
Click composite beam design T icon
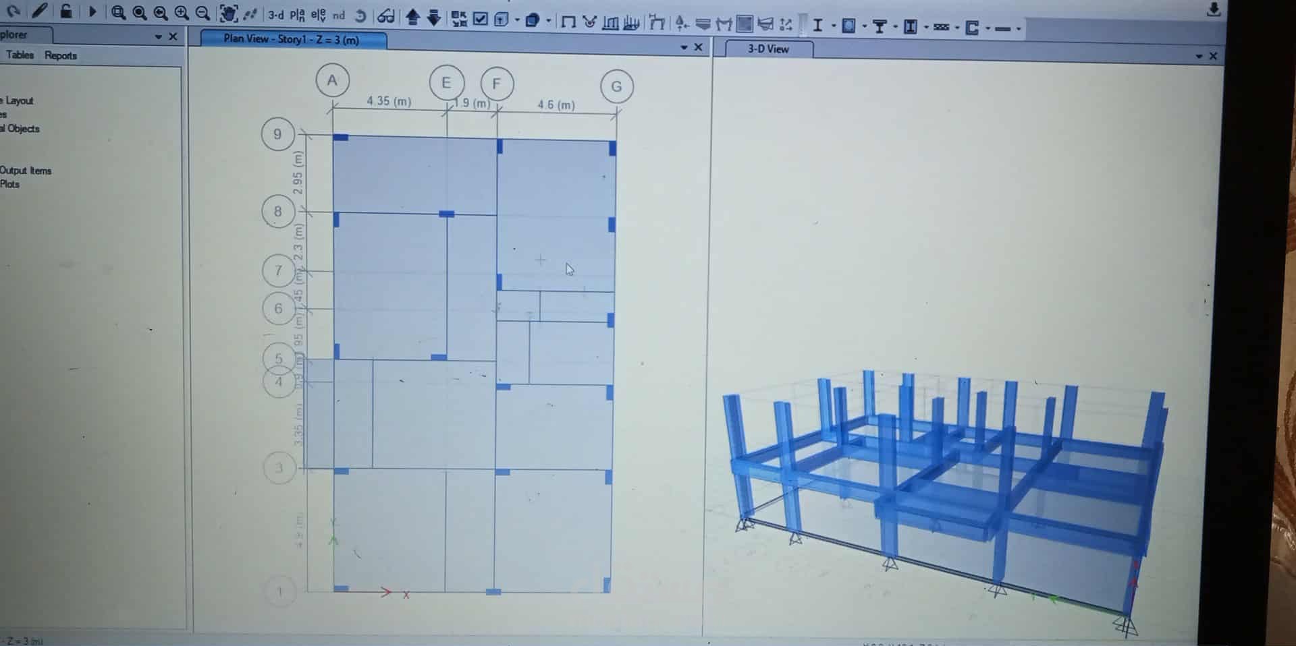pyautogui.click(x=880, y=26)
